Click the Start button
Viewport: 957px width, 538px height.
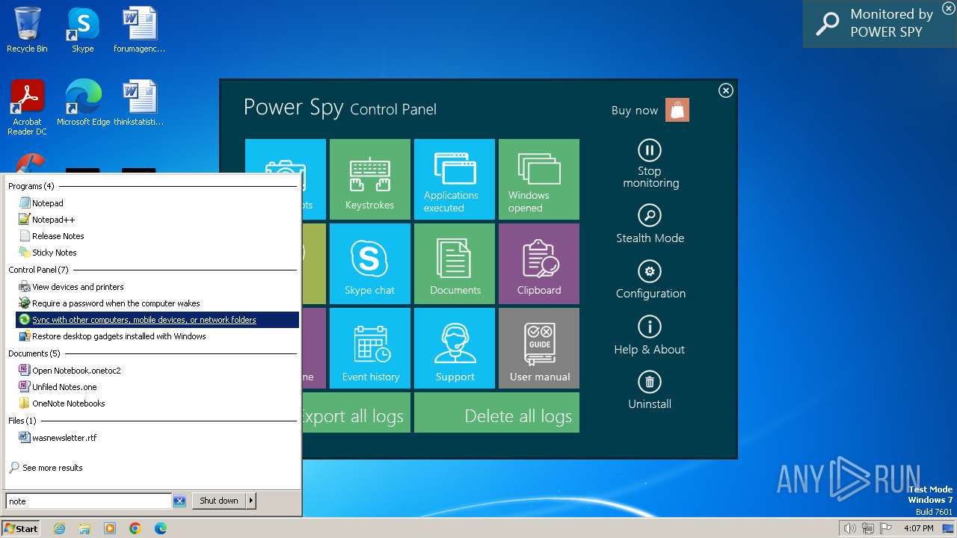click(21, 528)
